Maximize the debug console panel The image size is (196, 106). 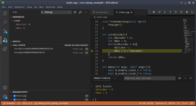click(185, 78)
